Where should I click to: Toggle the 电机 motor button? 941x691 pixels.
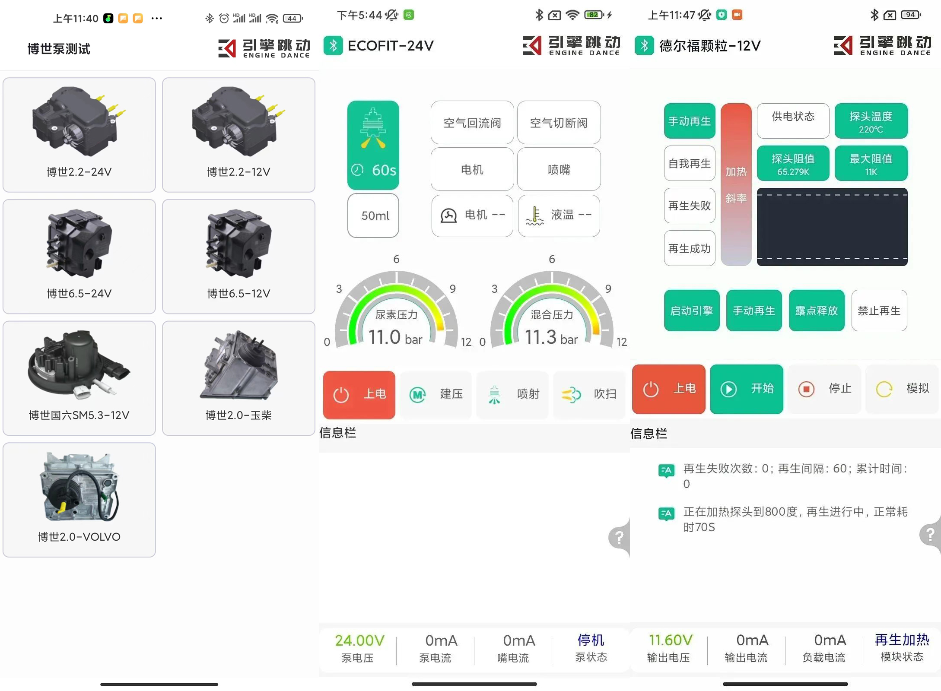click(x=472, y=169)
